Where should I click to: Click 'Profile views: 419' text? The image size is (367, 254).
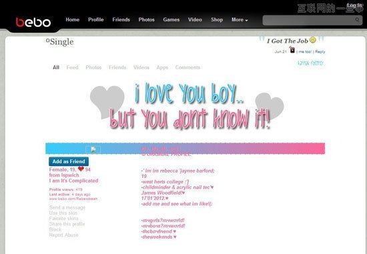point(66,189)
